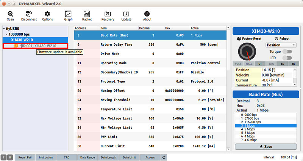
Task: Click the ES status indicator
Action: pos(283,64)
